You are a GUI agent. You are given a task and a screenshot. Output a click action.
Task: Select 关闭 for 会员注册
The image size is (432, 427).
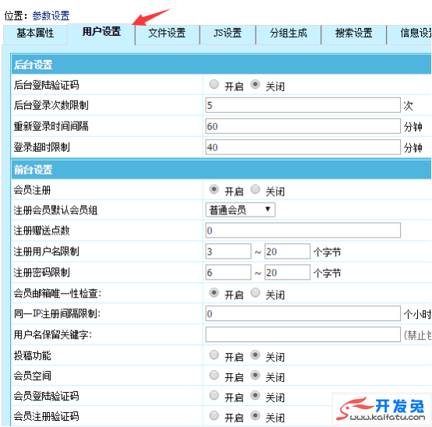point(256,189)
